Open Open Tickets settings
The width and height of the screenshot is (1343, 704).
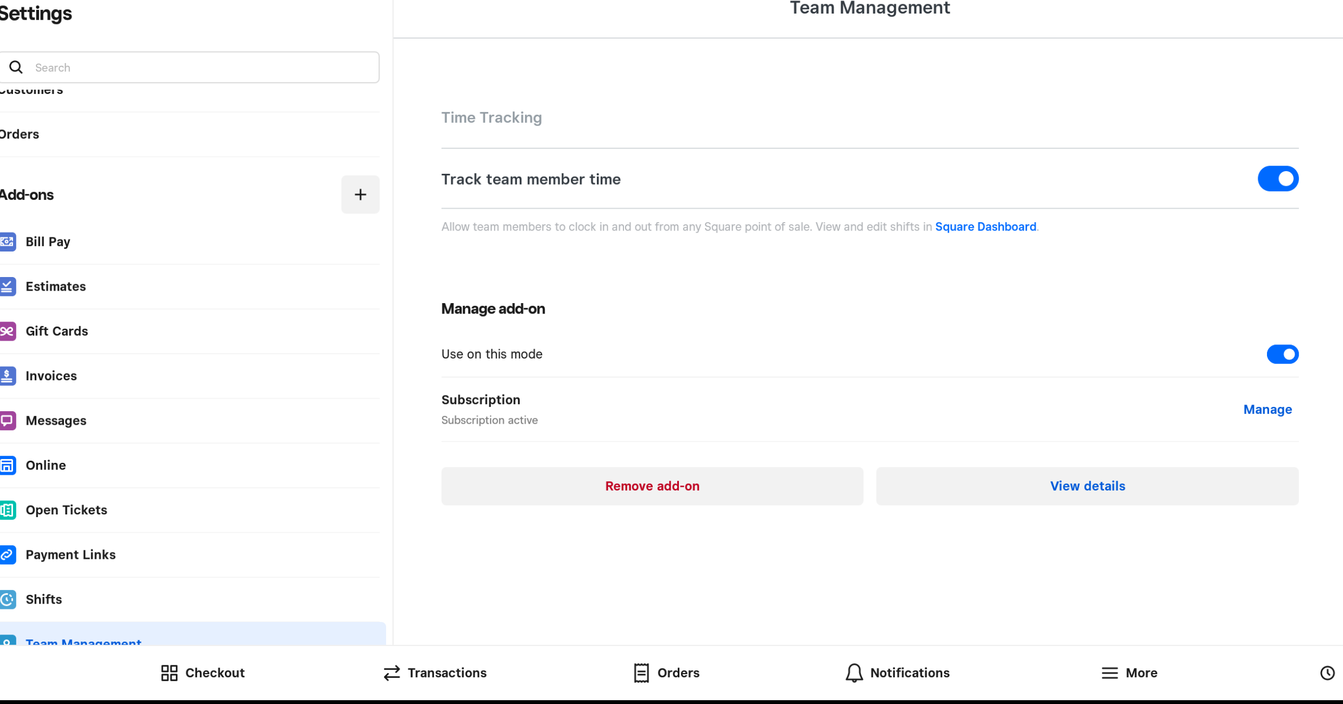pos(190,510)
